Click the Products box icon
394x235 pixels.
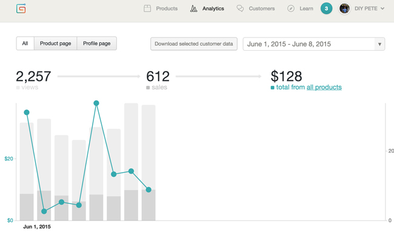tap(147, 8)
